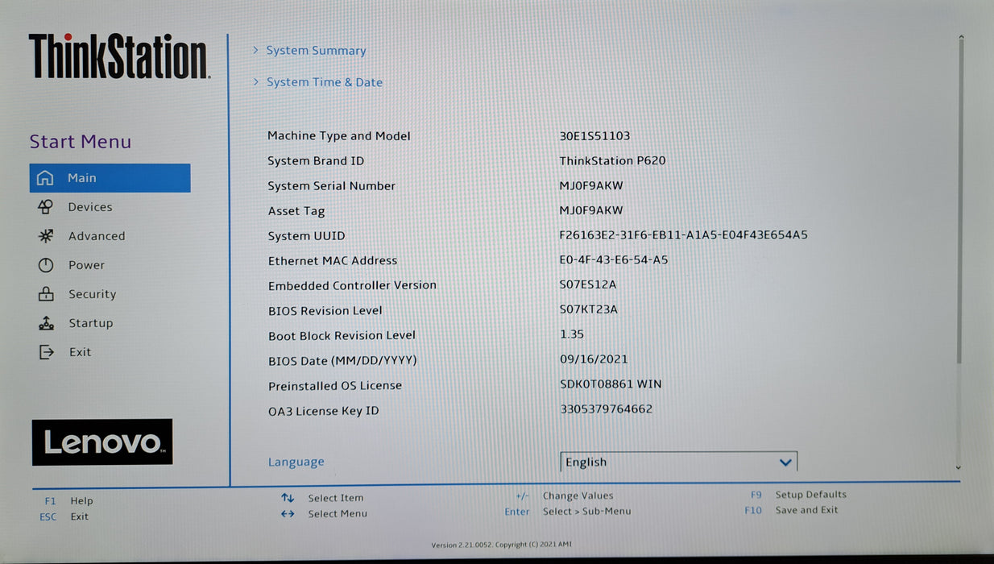Click machine type value 30E1S51103
The width and height of the screenshot is (994, 564).
(x=595, y=136)
